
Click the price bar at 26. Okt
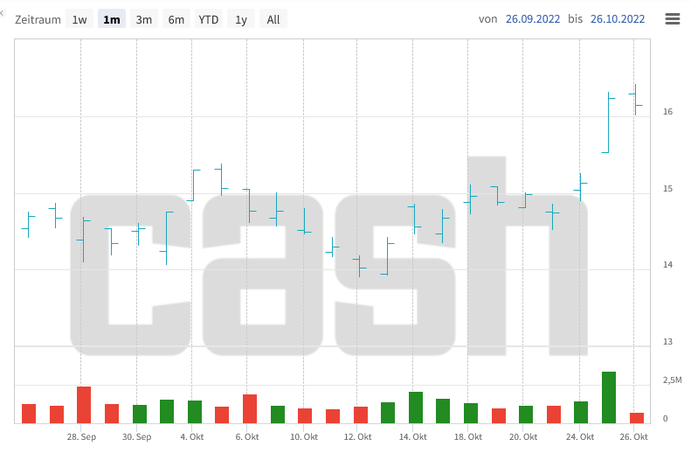pos(635,100)
